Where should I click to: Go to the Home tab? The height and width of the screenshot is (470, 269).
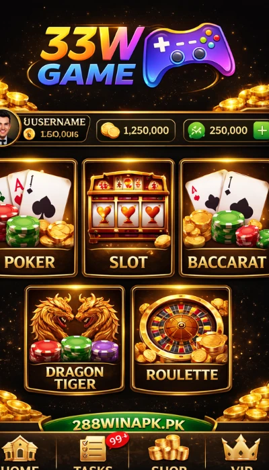[x=20, y=453]
